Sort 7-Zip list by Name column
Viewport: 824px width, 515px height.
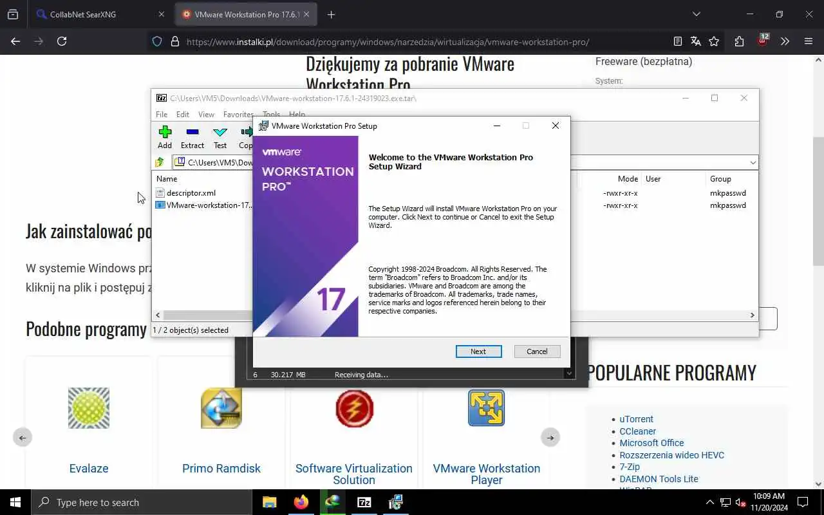(x=167, y=179)
